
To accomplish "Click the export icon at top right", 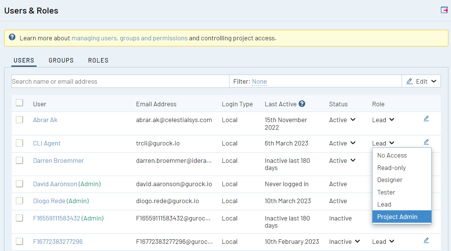I will point(444,10).
